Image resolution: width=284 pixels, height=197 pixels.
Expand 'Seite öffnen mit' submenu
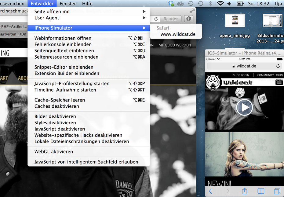(x=89, y=12)
